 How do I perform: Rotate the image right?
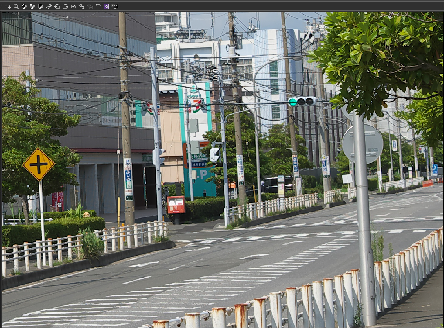[x=65, y=6]
